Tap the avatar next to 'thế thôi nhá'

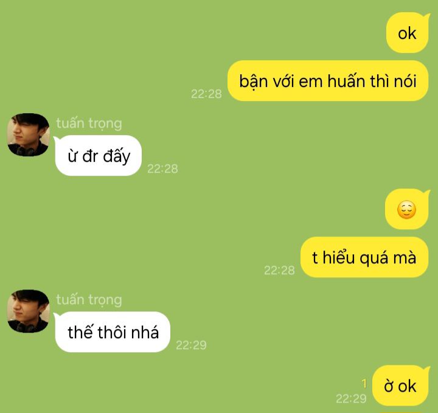(29, 311)
